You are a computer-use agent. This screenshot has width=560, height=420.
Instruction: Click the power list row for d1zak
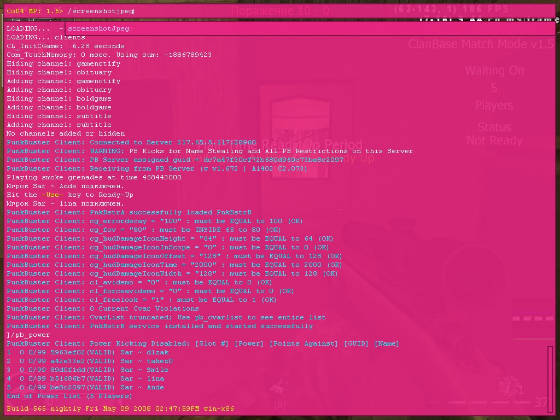[x=87, y=353]
